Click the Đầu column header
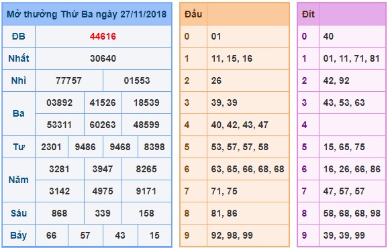 coord(193,14)
